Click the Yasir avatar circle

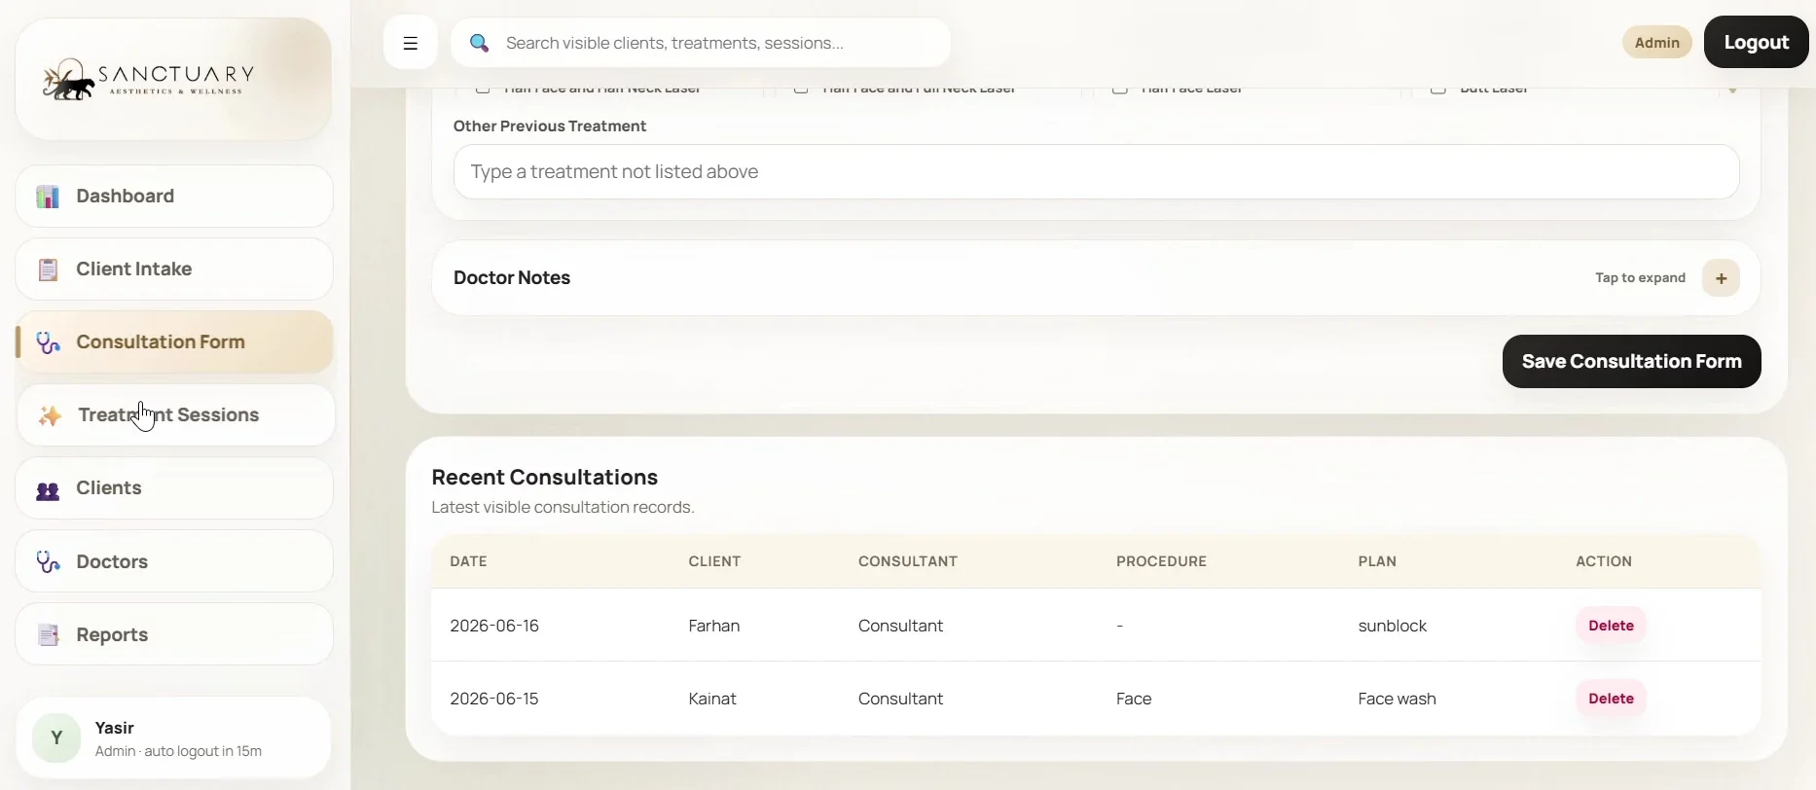[56, 738]
